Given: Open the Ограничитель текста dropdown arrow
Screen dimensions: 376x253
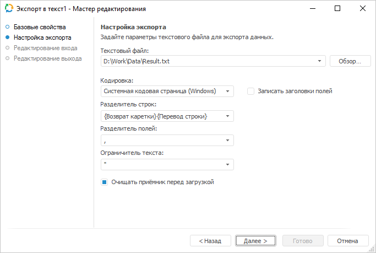Looking at the screenshot, I should coord(228,165).
